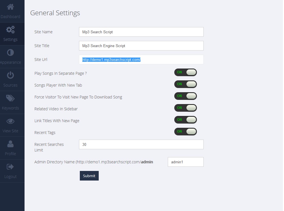Viewport: 284px width, 211px height.
Task: Click the Dashboard home icon
Action: pyautogui.click(x=10, y=7)
